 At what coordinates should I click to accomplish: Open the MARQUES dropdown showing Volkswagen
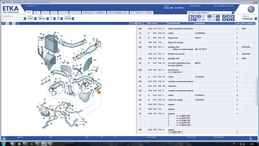tap(256, 19)
